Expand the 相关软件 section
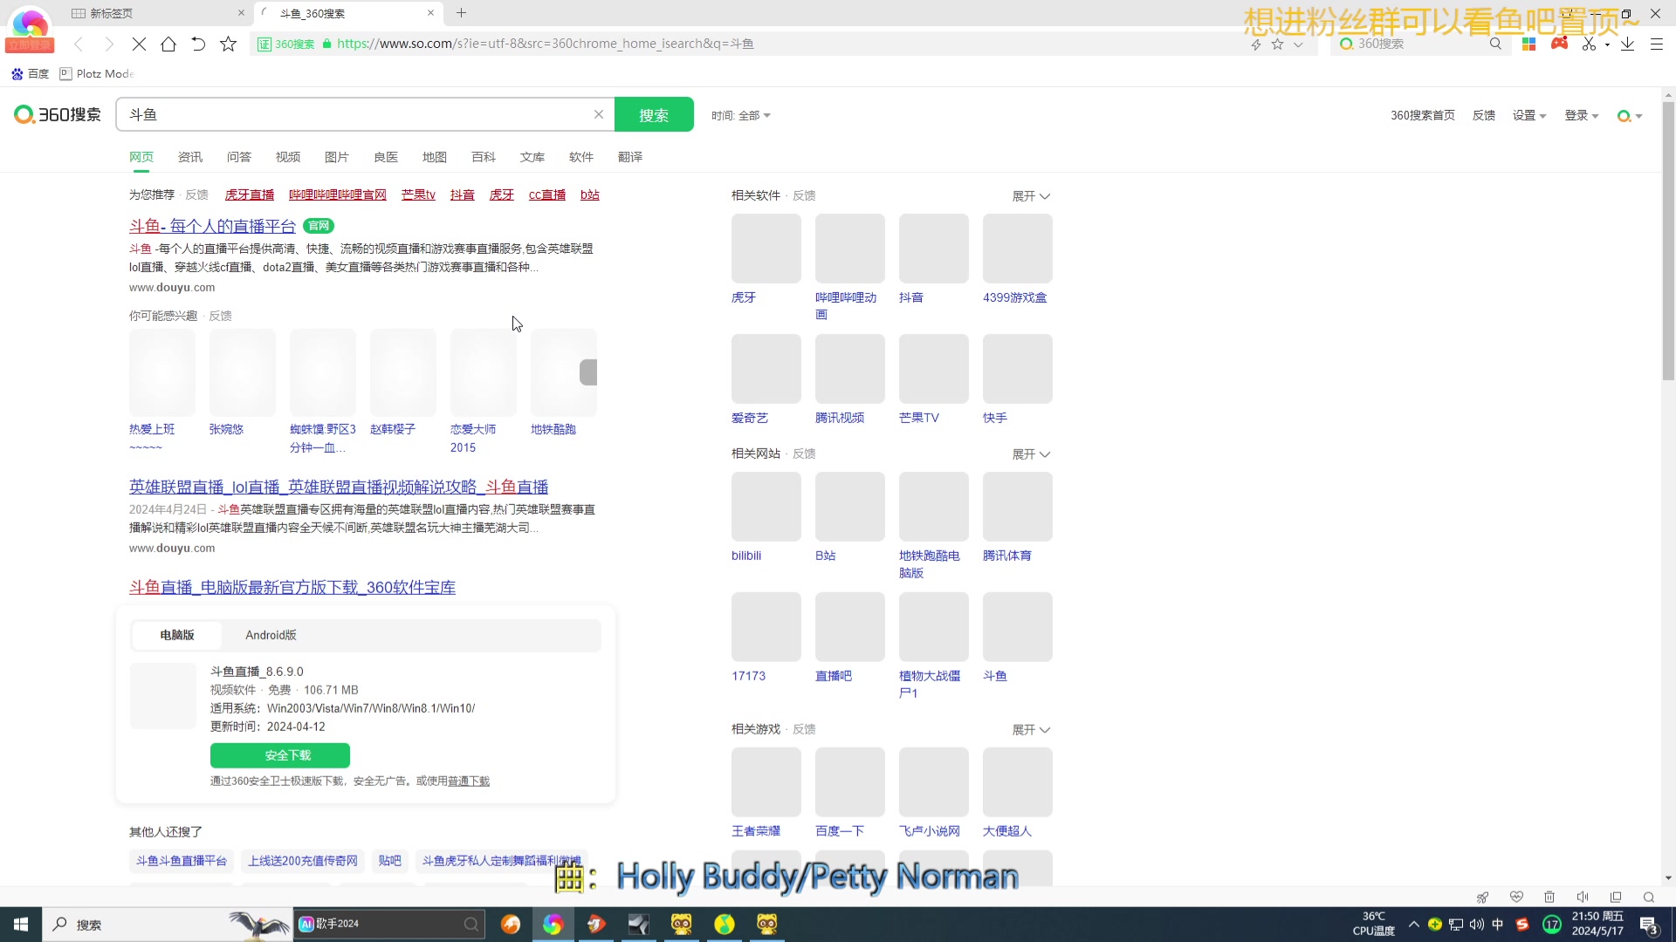The height and width of the screenshot is (942, 1676). pyautogui.click(x=1031, y=196)
